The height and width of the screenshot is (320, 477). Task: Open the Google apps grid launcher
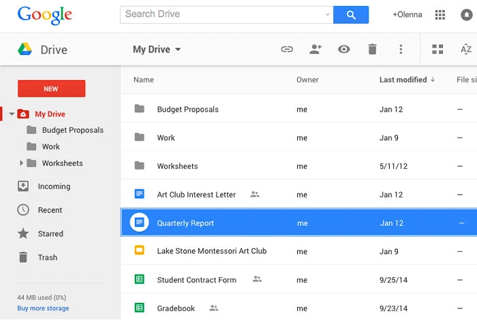(x=440, y=14)
